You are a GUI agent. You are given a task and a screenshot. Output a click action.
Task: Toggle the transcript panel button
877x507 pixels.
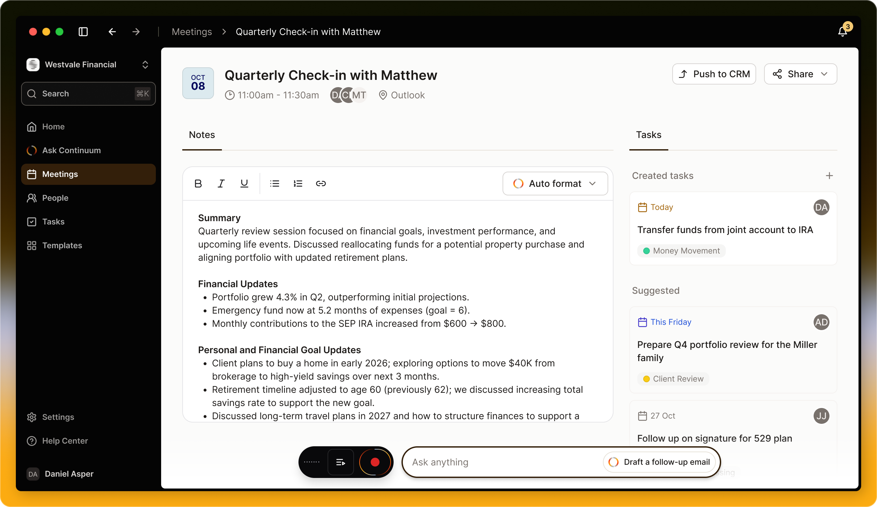[x=340, y=462]
